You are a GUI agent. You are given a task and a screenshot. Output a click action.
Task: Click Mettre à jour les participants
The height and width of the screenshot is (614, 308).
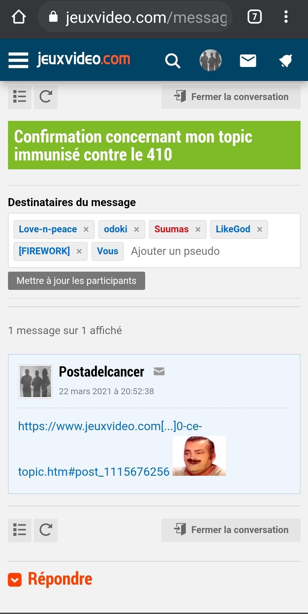76,281
